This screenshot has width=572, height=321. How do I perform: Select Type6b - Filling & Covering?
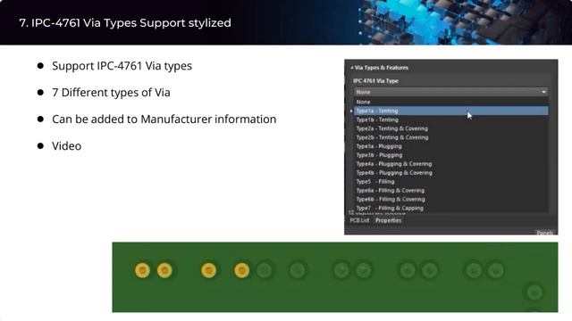[451, 200]
